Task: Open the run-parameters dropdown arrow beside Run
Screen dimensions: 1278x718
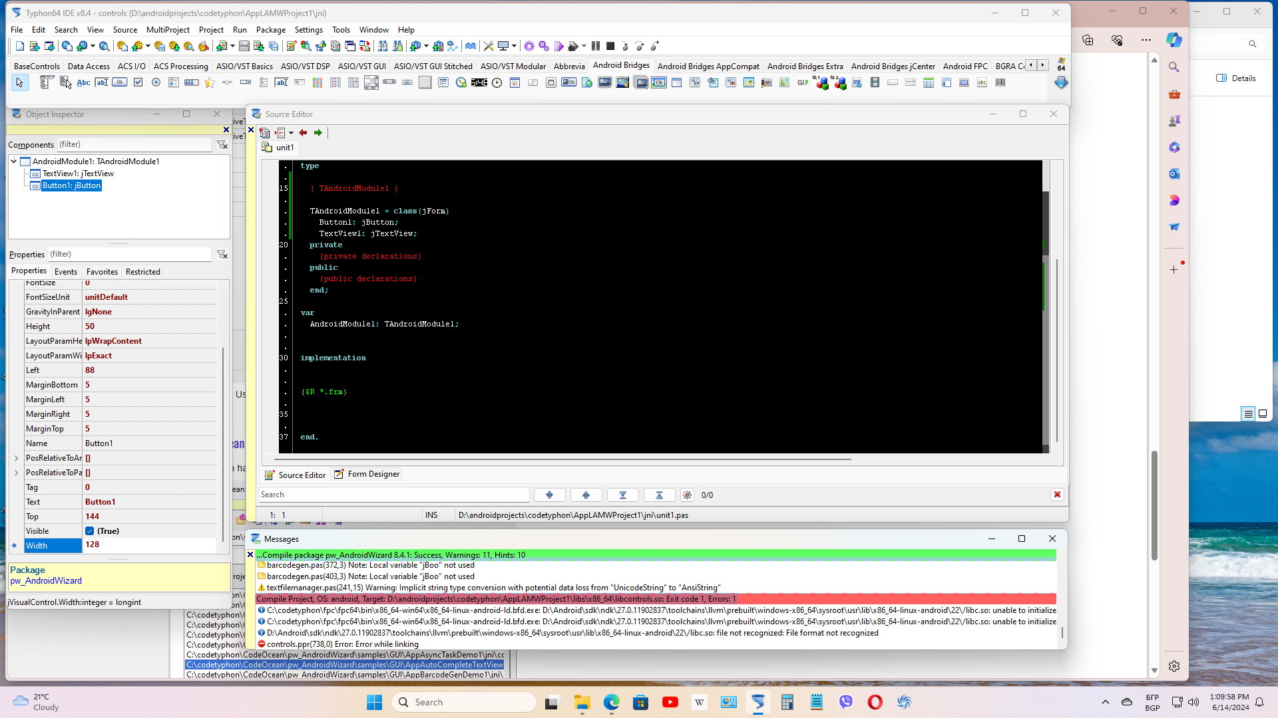Action: 584,46
